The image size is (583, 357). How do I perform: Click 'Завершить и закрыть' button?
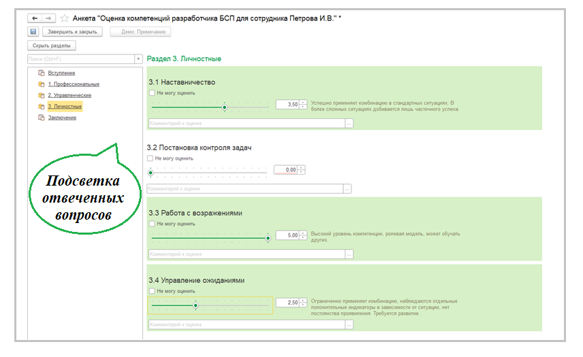click(72, 31)
